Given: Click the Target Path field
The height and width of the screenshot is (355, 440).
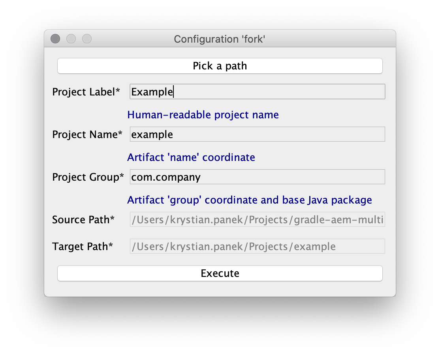Looking at the screenshot, I should 257,247.
